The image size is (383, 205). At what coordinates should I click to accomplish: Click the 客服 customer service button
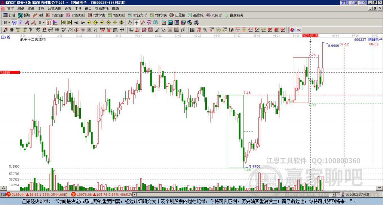[x=344, y=3]
